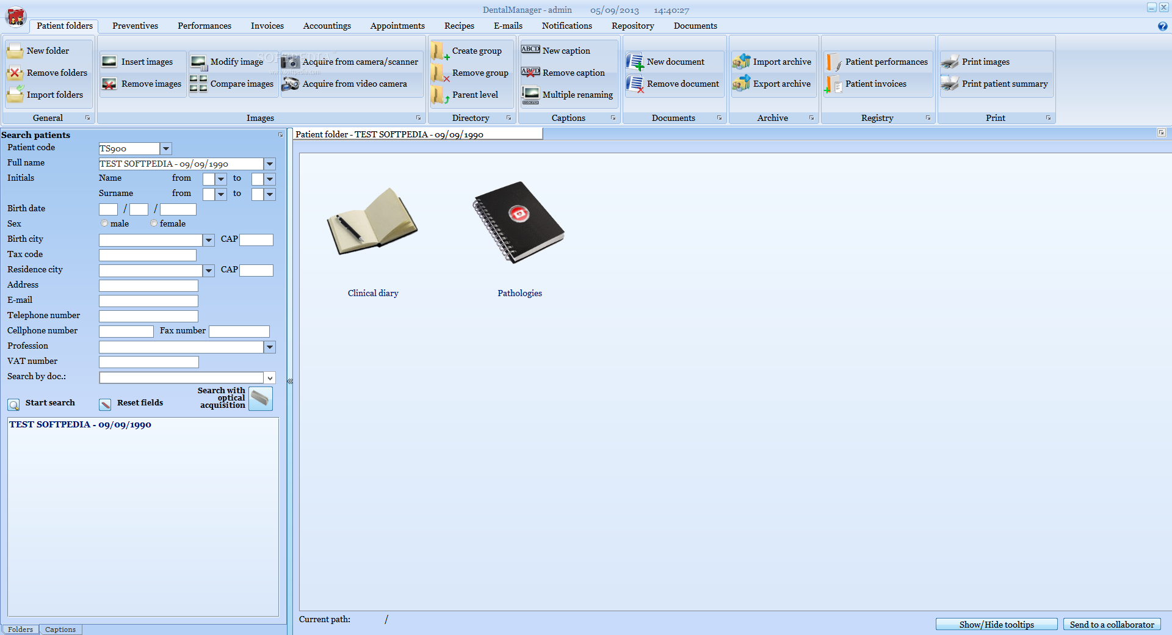
Task: Open Surname initials from dropdown
Action: (221, 194)
